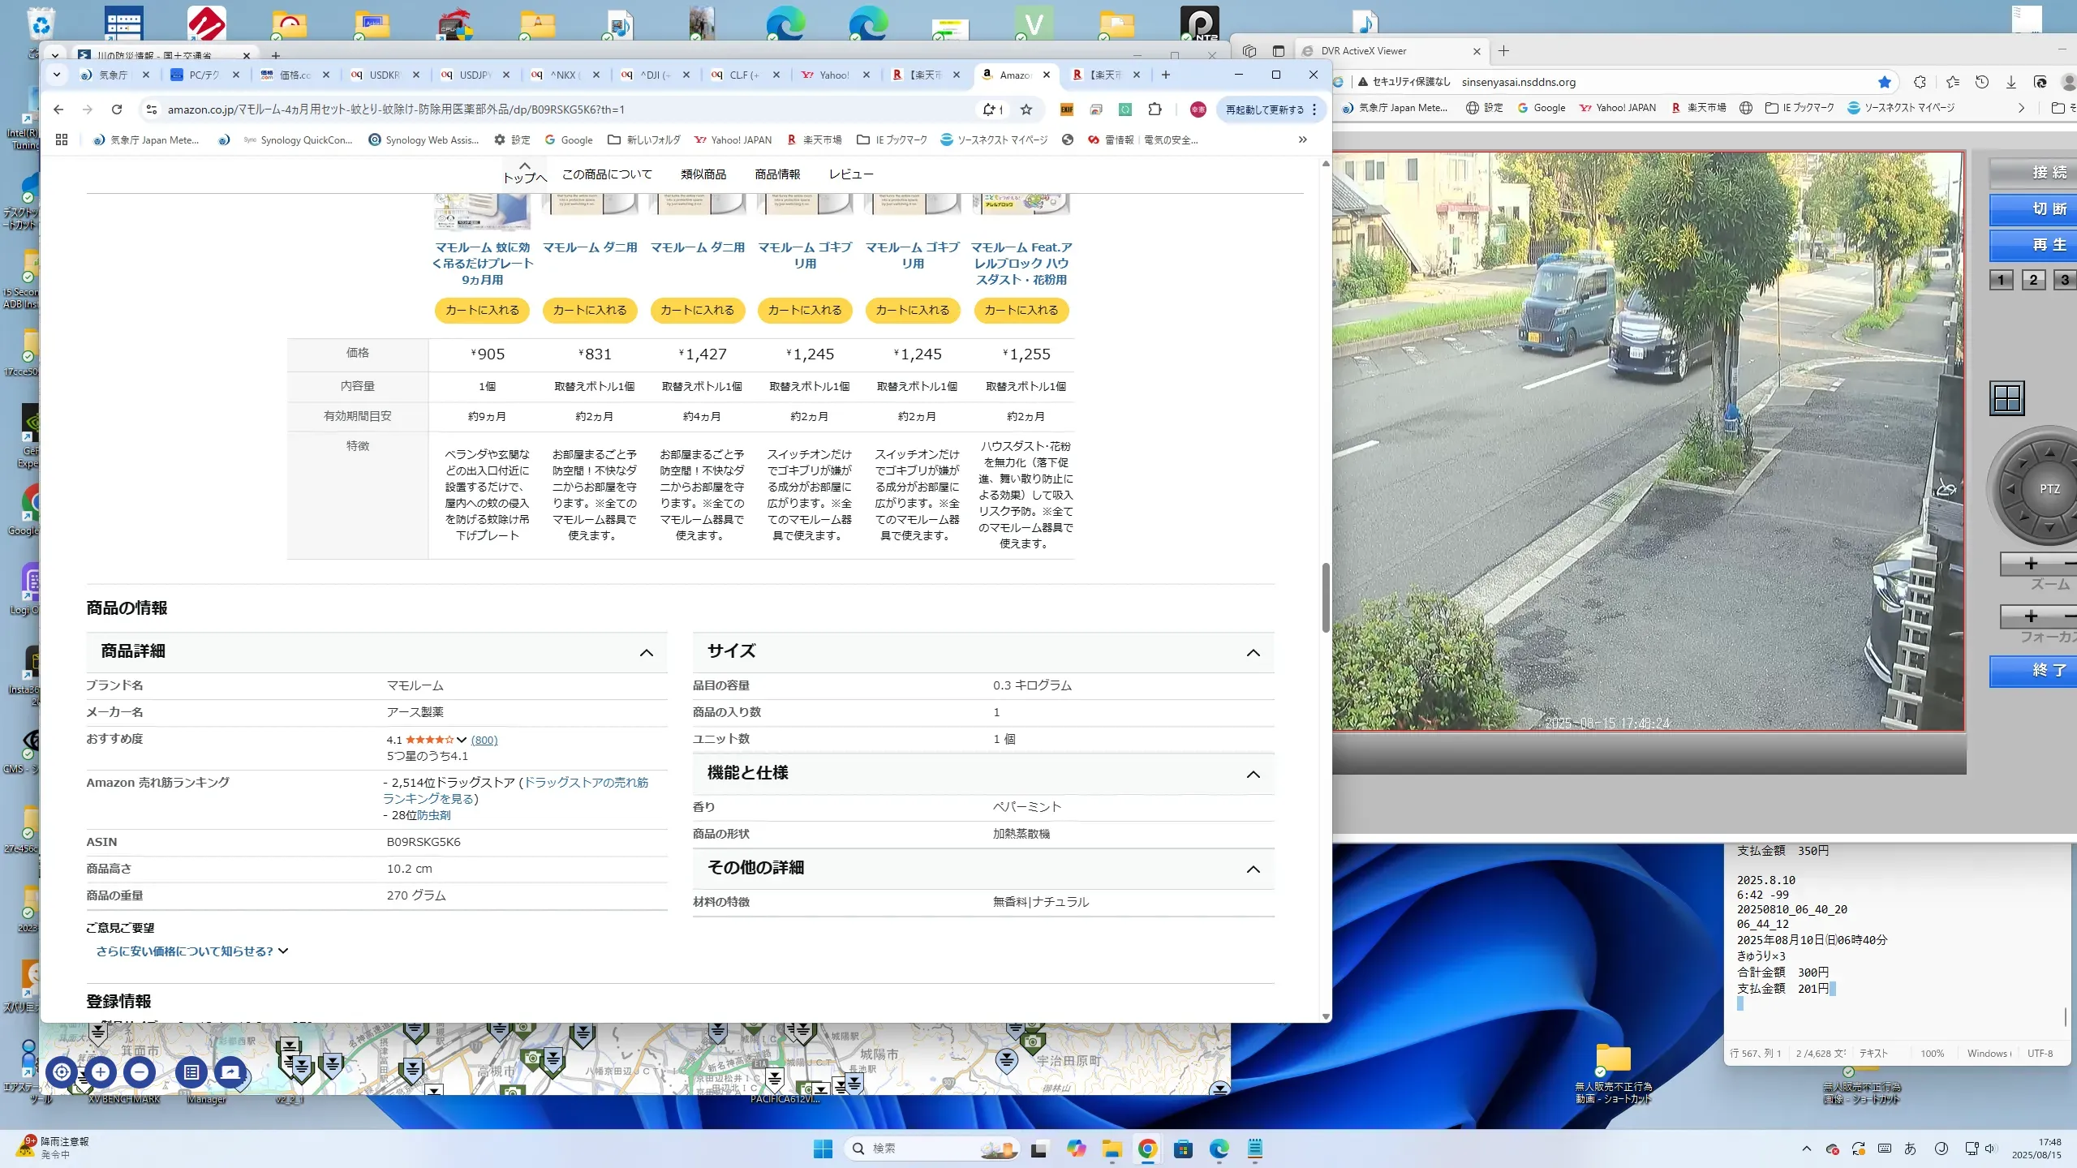Add マモルーム ダニ用 ¥831 to the cart
Screen dimensions: 2077x1168
click(590, 310)
